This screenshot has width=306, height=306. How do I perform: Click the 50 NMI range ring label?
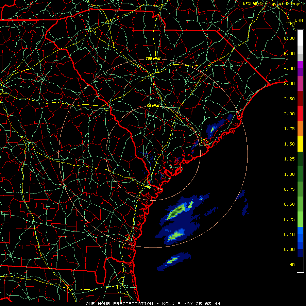click(153, 106)
